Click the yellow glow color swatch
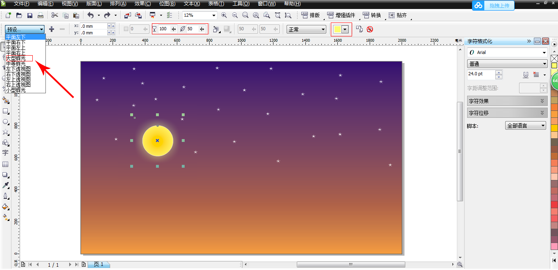558x270 pixels. (337, 29)
